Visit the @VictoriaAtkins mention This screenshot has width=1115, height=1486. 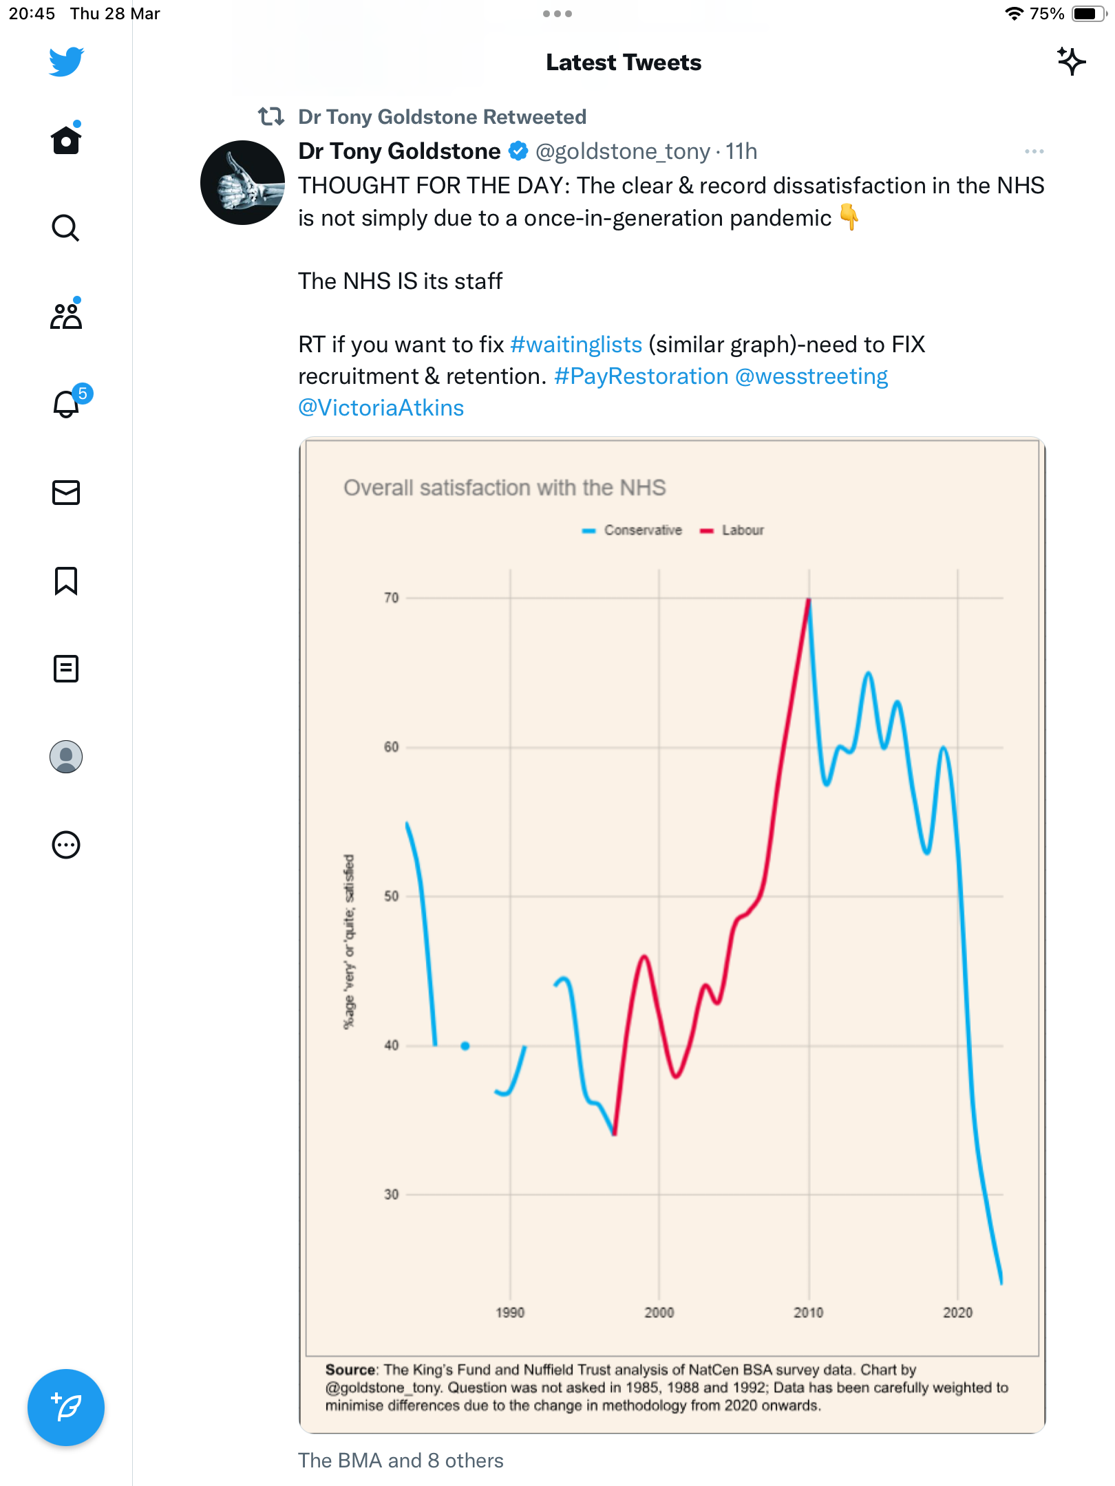click(x=381, y=408)
